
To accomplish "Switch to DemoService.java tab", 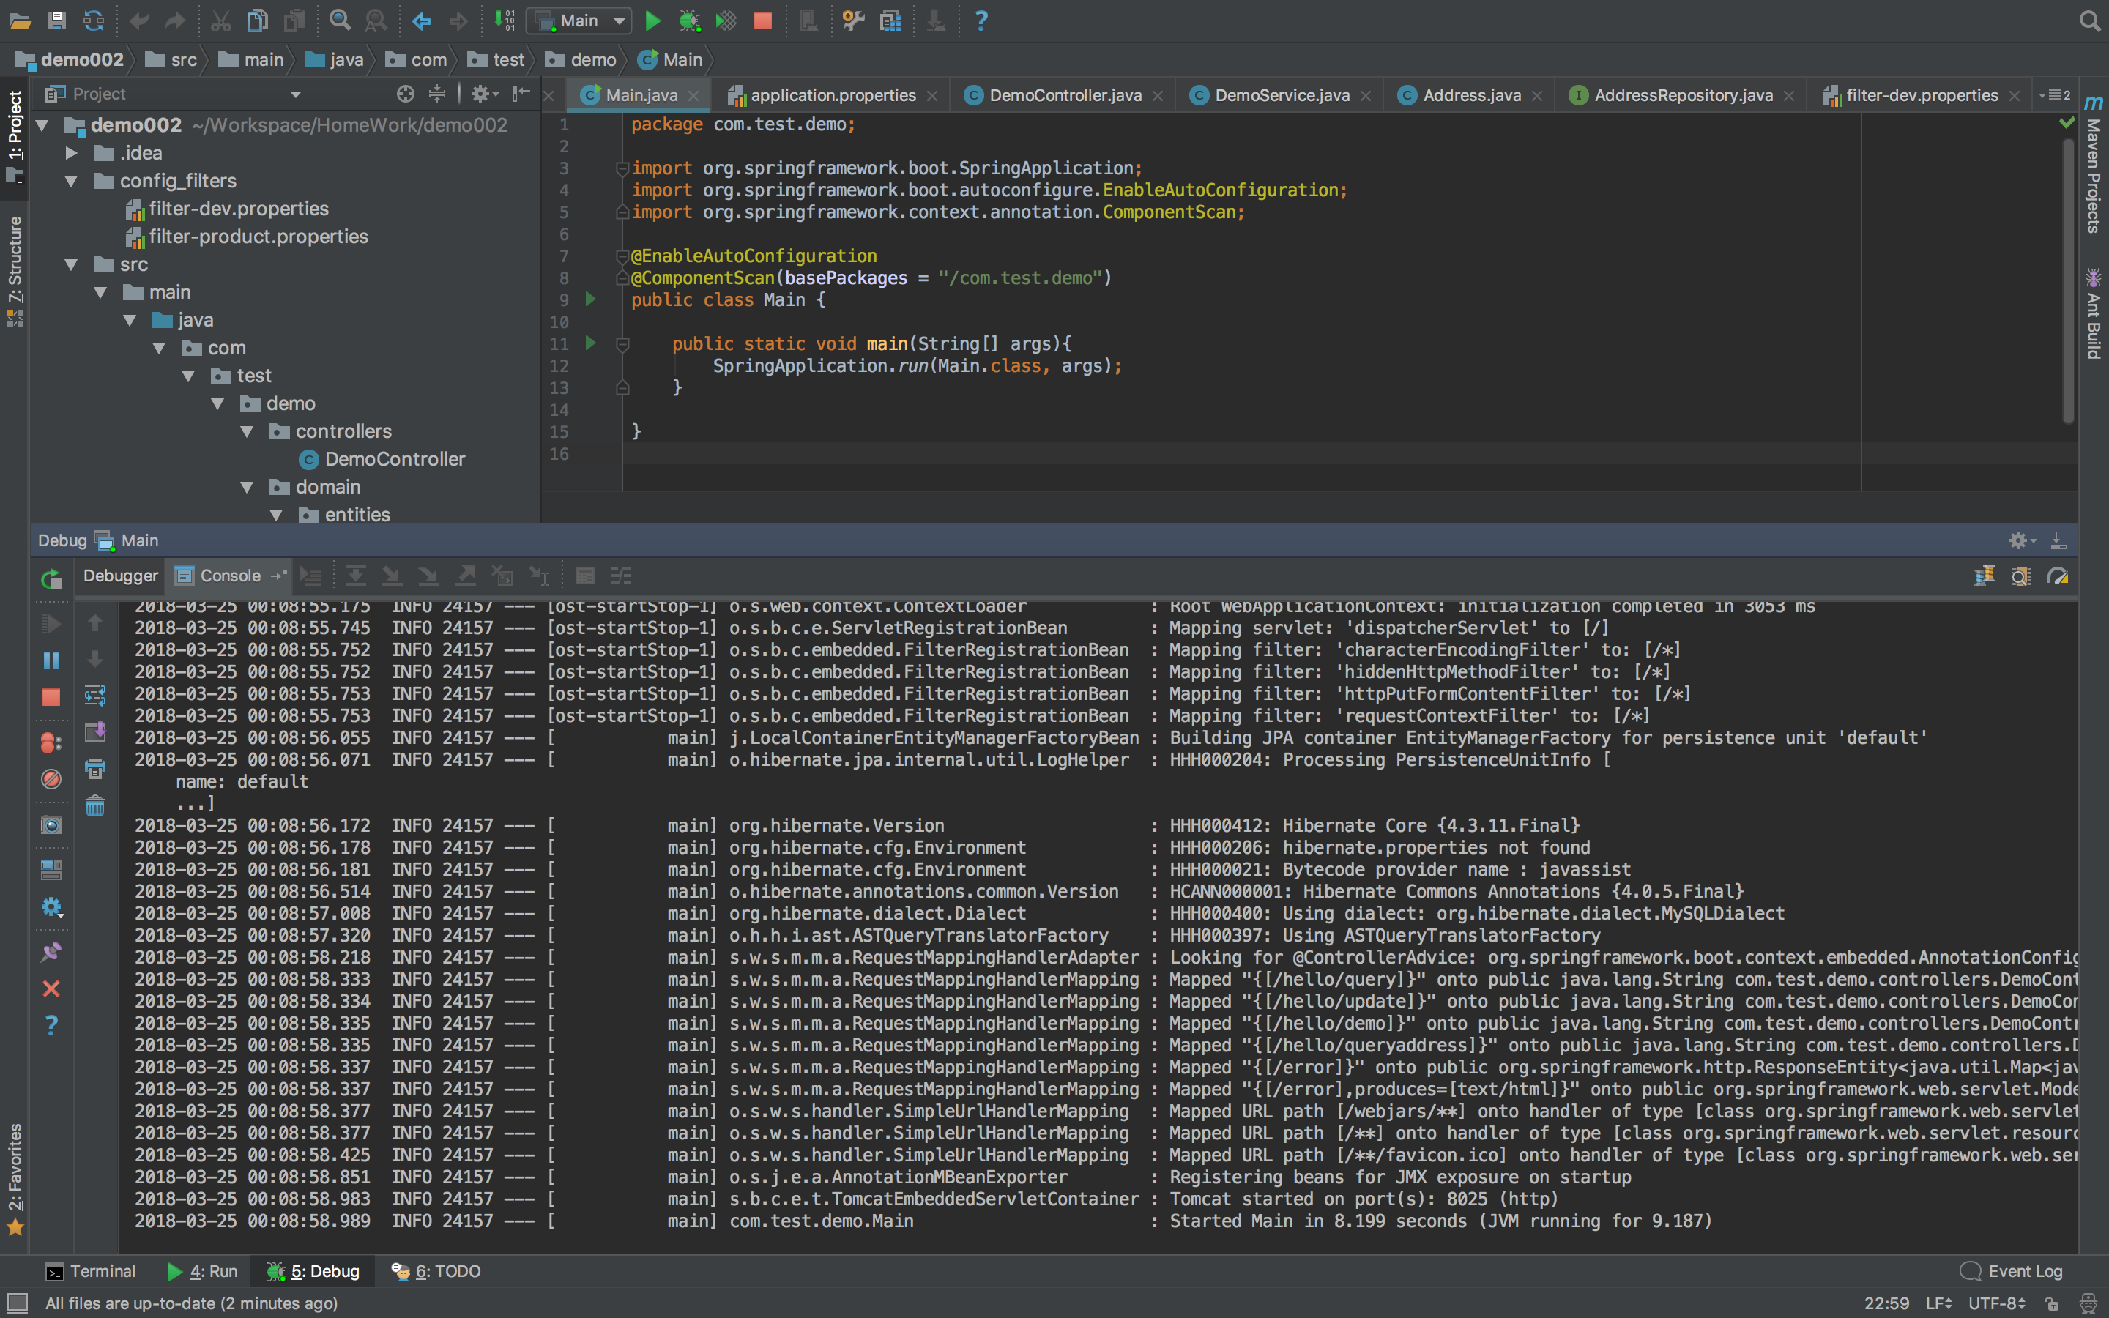I will 1282,95.
